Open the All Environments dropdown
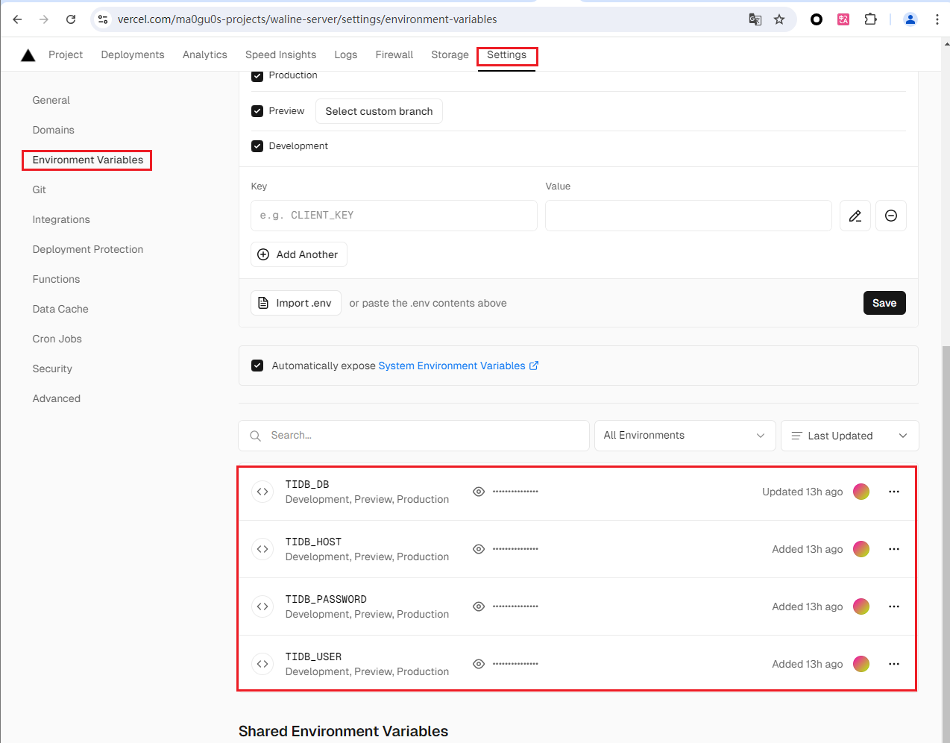Viewport: 950px width, 743px height. (685, 436)
